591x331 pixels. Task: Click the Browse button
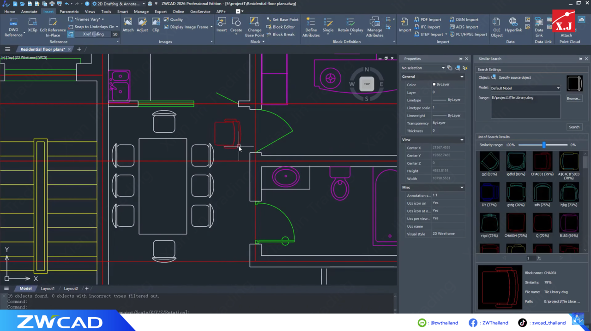(x=574, y=99)
